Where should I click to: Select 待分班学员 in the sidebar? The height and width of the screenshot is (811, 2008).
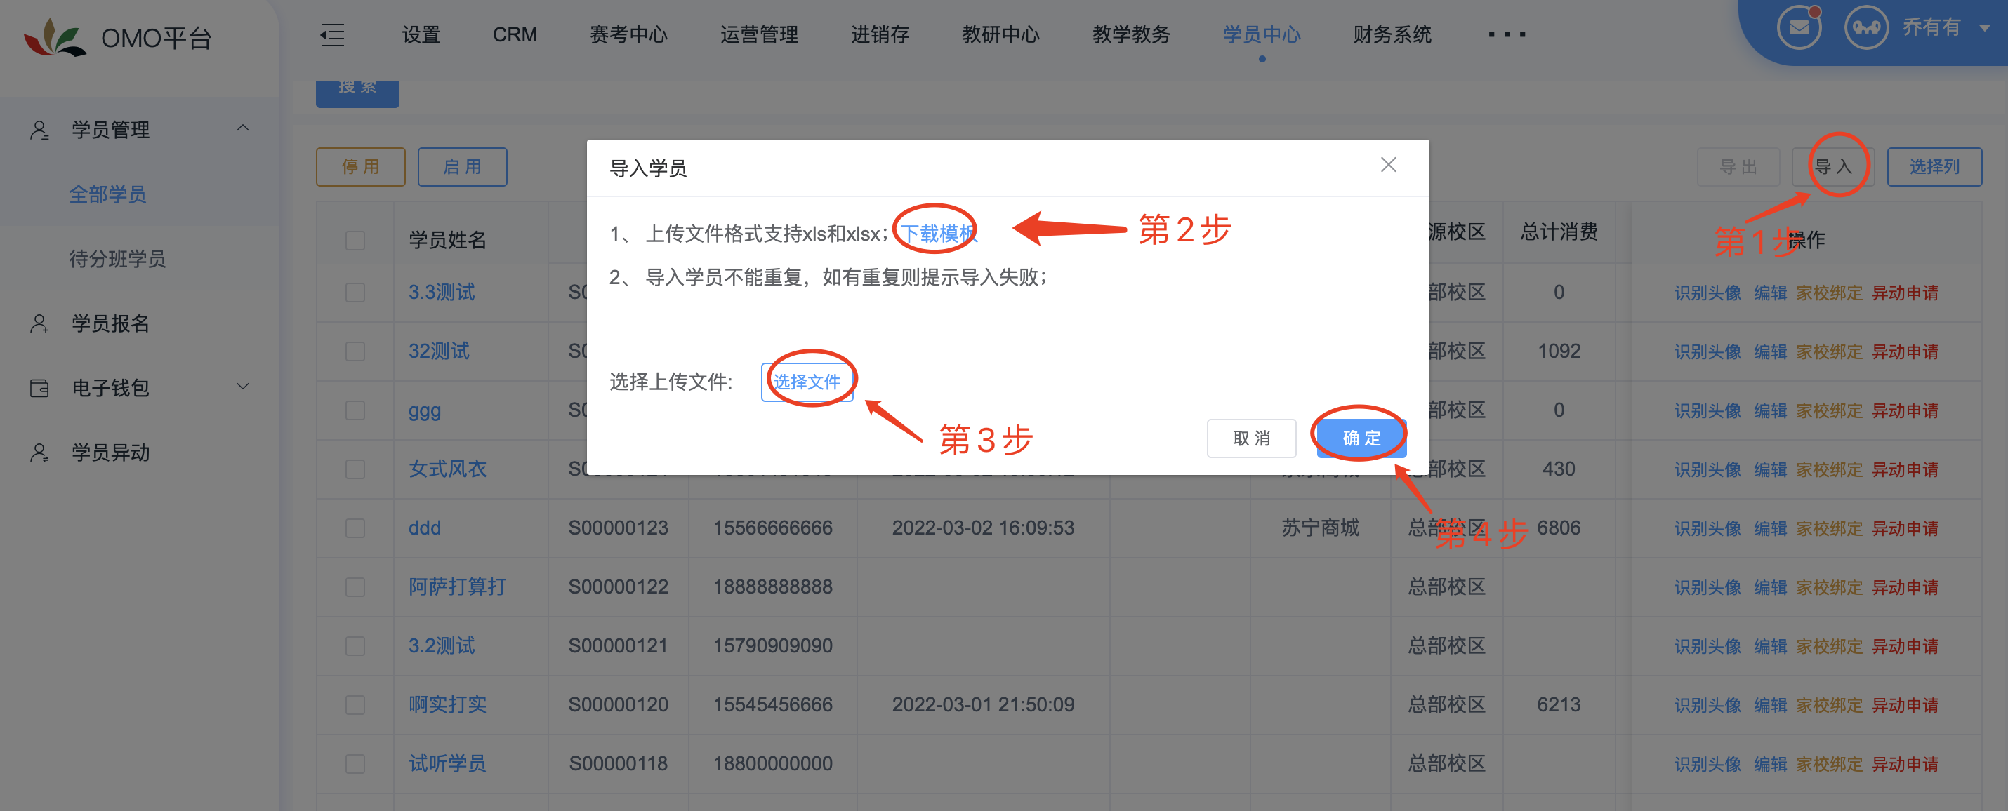118,259
